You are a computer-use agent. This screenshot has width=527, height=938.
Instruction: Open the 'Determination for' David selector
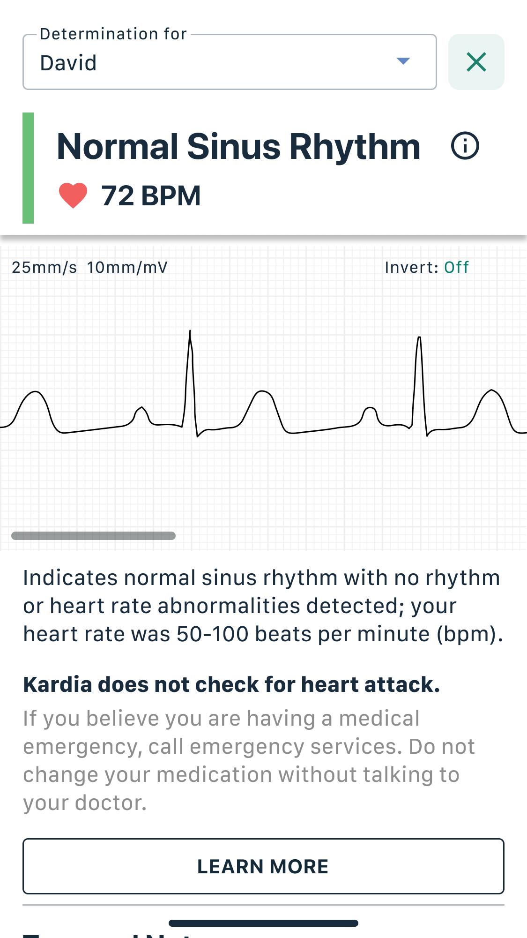230,62
